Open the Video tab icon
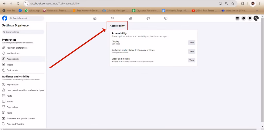 click(x=166, y=18)
